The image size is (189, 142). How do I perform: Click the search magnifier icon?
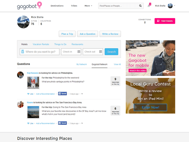pos(140,6)
